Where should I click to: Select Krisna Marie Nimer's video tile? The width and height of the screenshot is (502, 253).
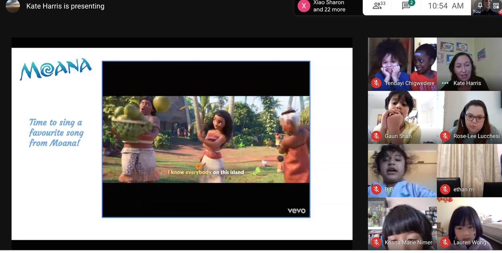coord(402,224)
